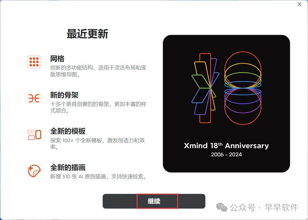Click the Xmind 18th Anniversary artwork card
The height and width of the screenshot is (220, 308).
click(226, 104)
